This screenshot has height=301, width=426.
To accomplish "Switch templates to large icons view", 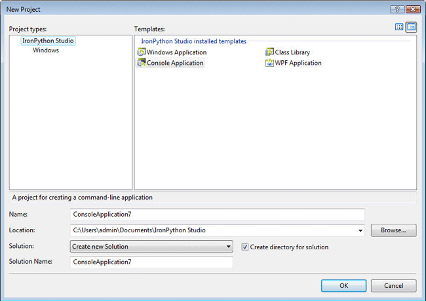I will [x=399, y=27].
